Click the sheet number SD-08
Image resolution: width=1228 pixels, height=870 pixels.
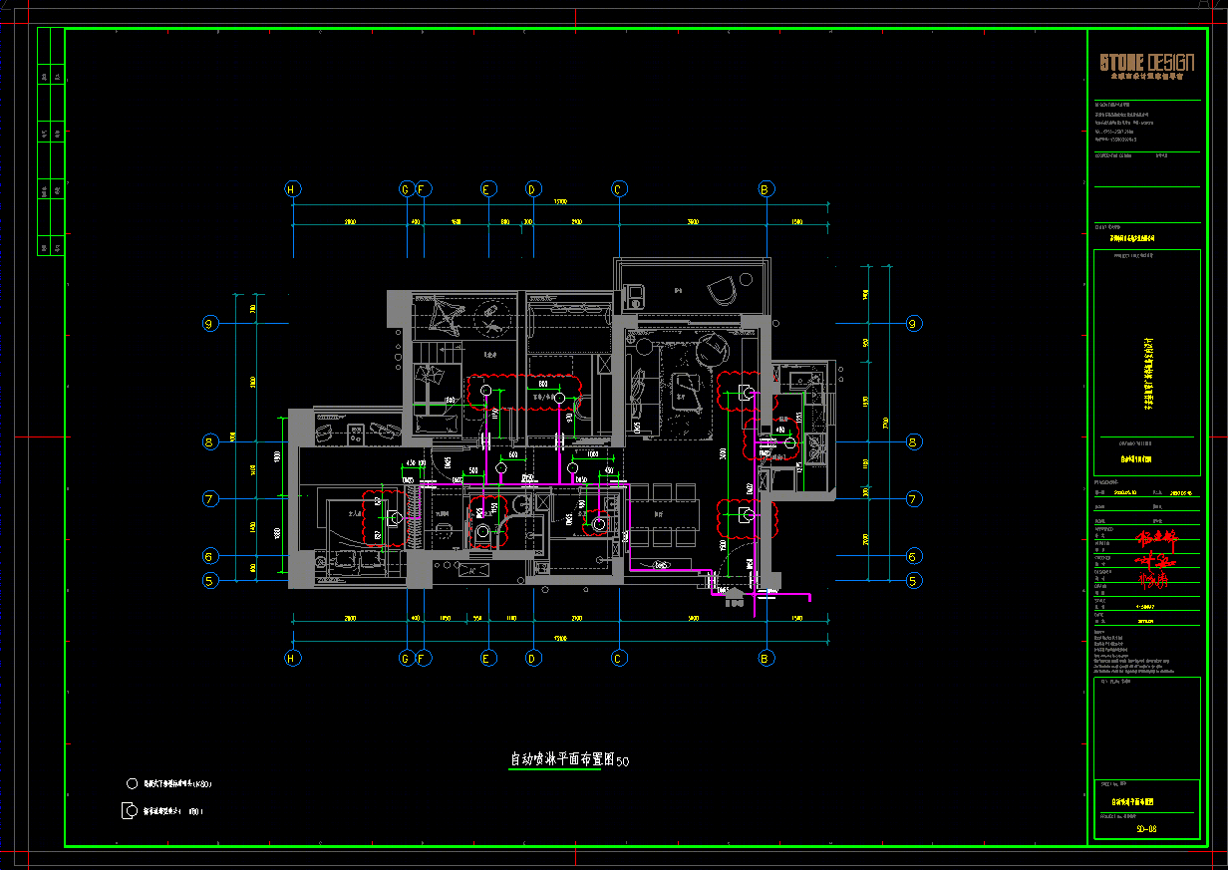[1146, 829]
